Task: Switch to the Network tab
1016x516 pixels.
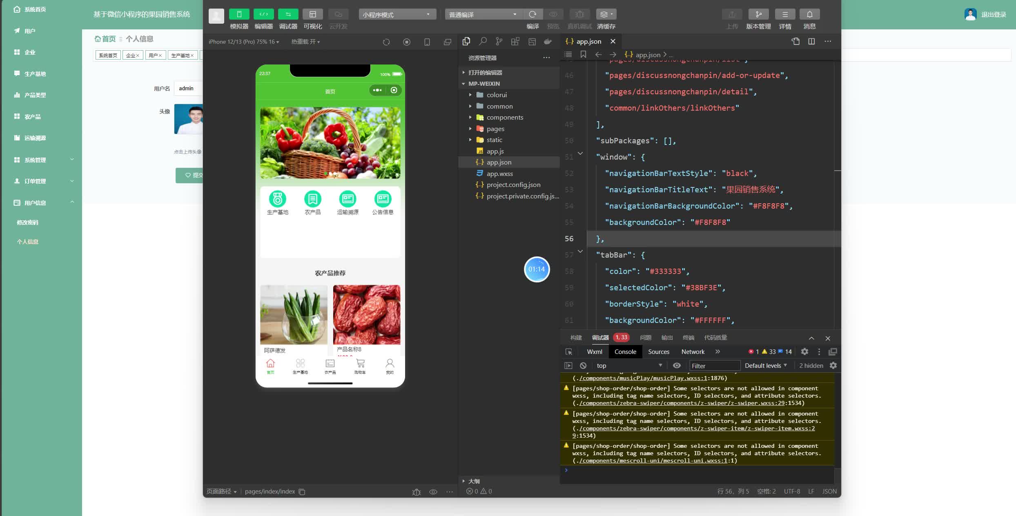Action: [x=693, y=351]
